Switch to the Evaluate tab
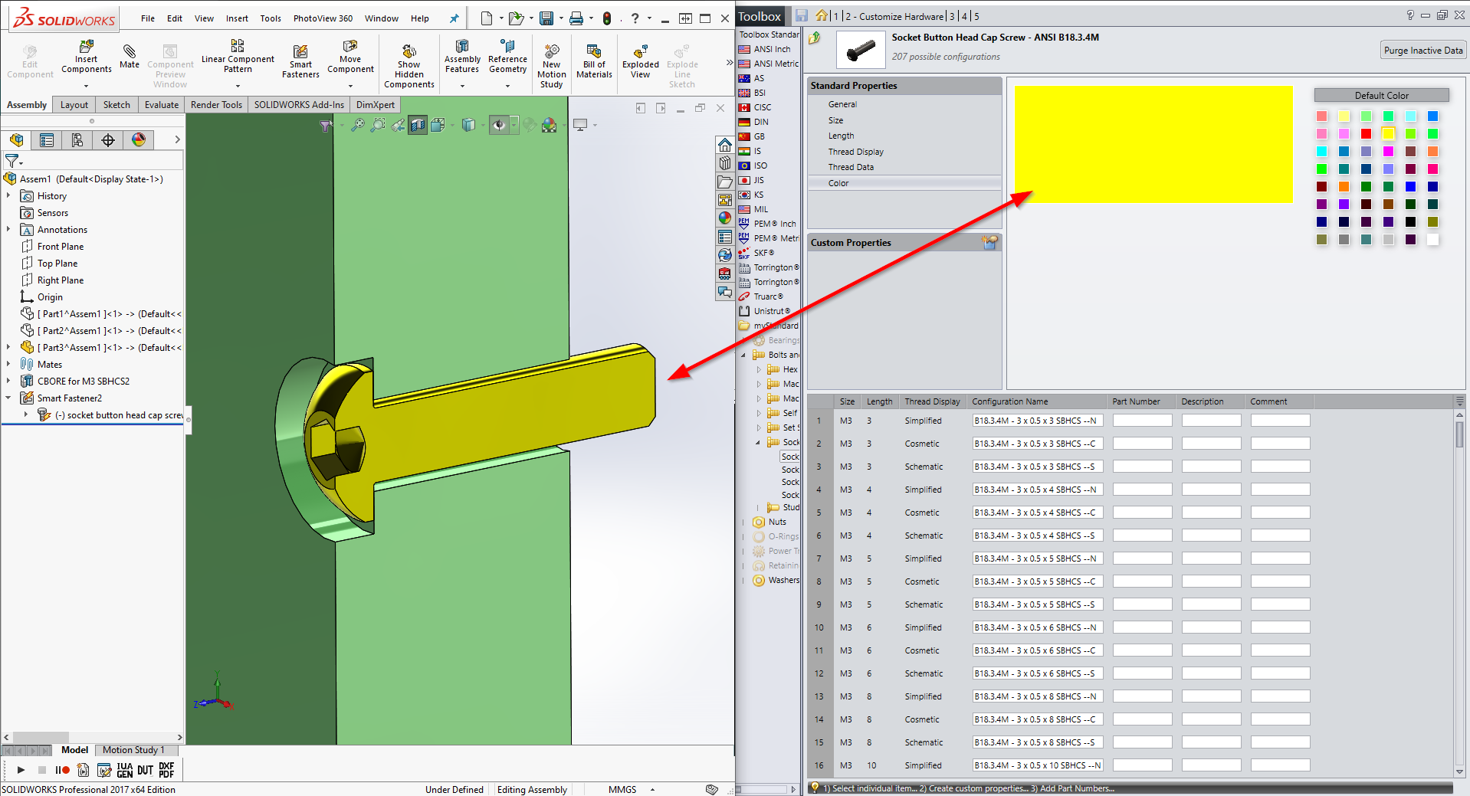The image size is (1470, 796). point(162,105)
